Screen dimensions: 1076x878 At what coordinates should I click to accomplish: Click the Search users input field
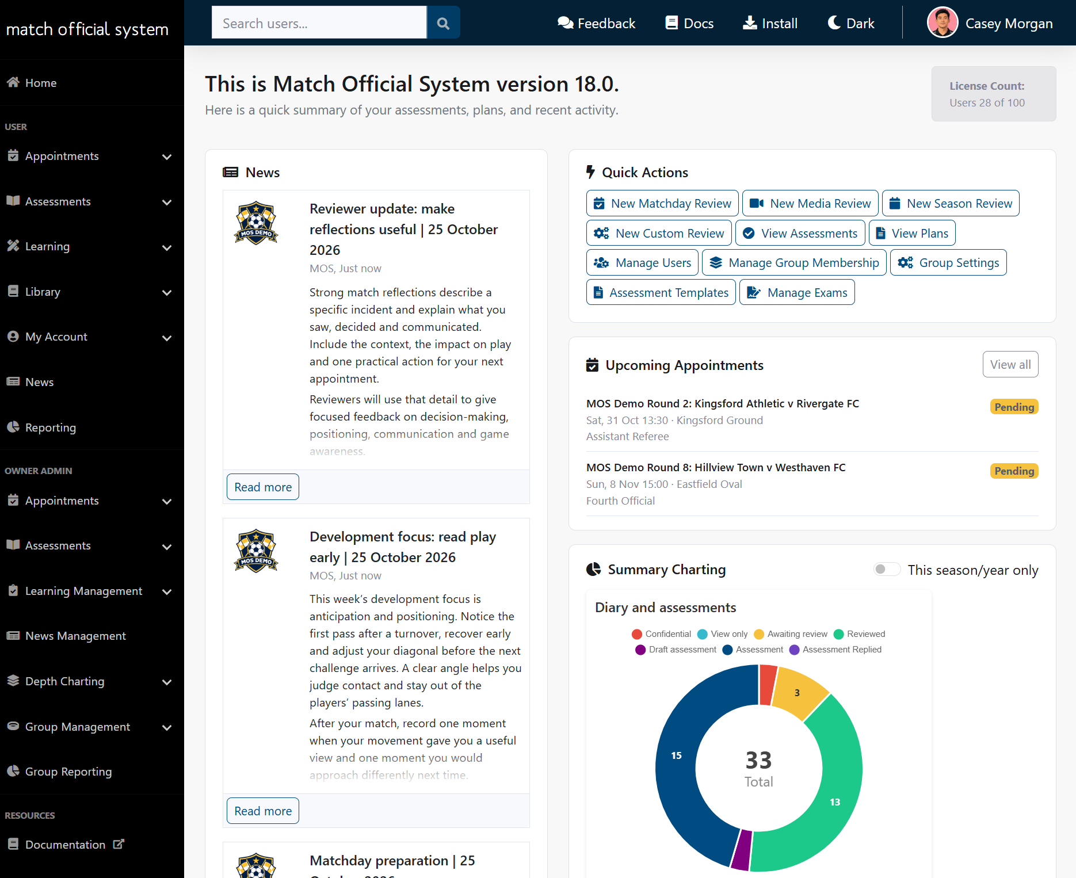[319, 23]
